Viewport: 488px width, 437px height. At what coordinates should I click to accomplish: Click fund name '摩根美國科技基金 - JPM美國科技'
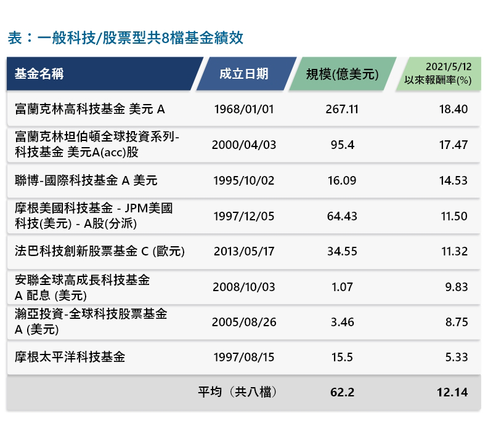[94, 215]
